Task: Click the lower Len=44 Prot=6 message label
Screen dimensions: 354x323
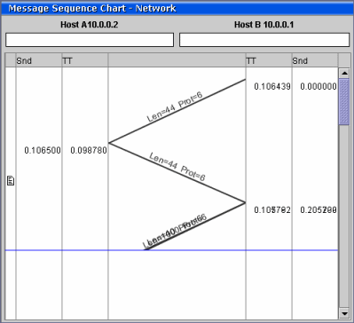Action: pos(177,166)
